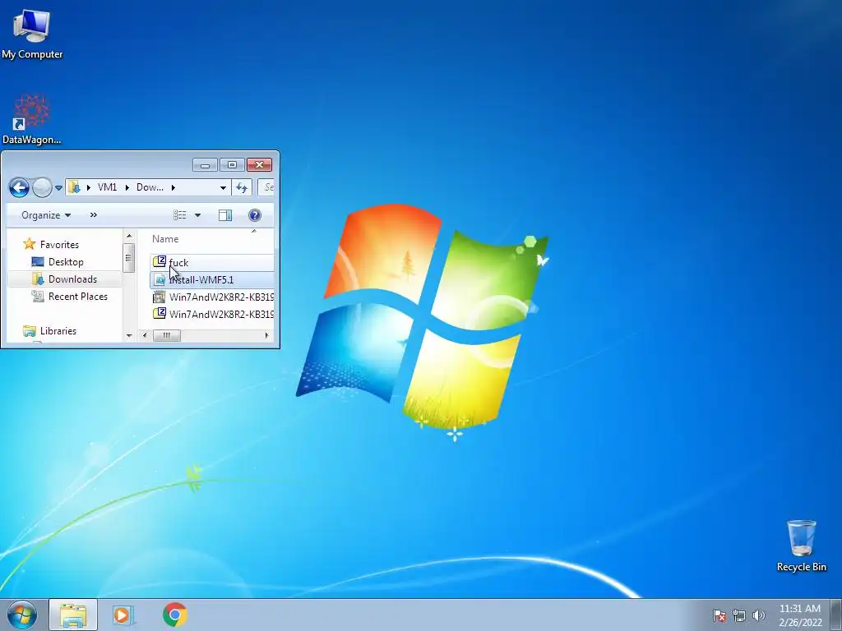Open the Organize menu
The width and height of the screenshot is (842, 631).
pos(46,215)
